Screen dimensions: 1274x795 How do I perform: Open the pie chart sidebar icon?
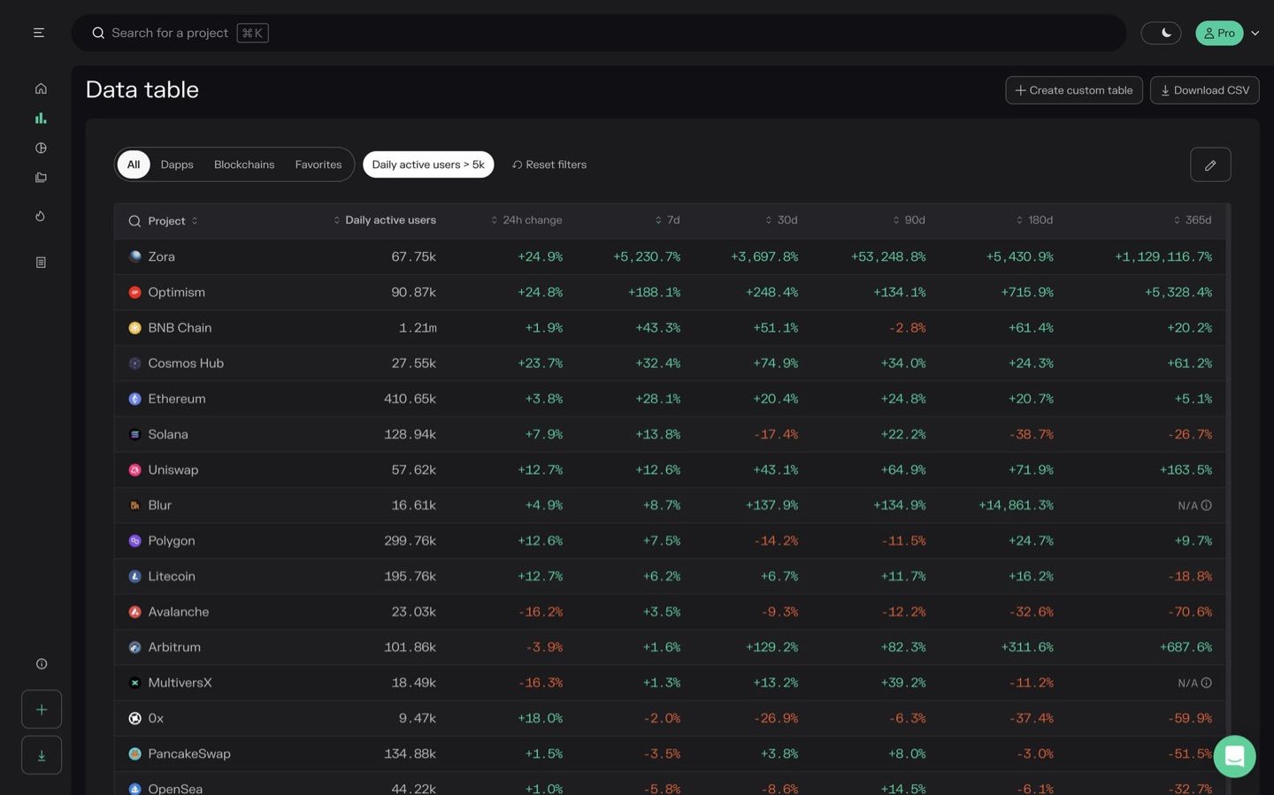tap(41, 148)
